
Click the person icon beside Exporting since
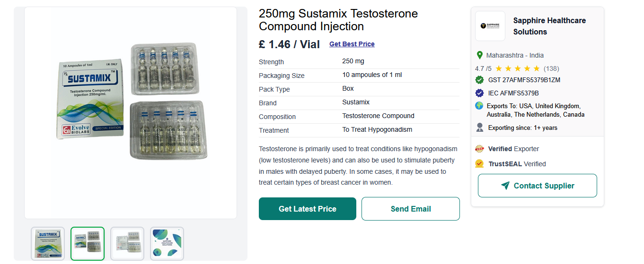pyautogui.click(x=479, y=128)
